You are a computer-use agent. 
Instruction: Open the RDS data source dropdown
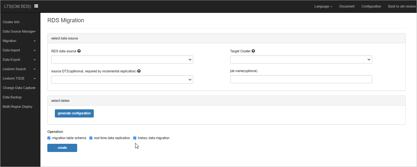(122, 60)
